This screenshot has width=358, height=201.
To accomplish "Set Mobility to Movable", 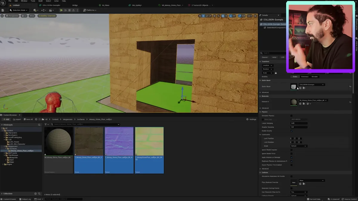I will 314,77.
